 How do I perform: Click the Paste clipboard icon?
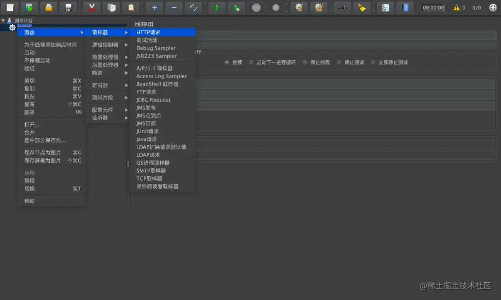point(131,8)
